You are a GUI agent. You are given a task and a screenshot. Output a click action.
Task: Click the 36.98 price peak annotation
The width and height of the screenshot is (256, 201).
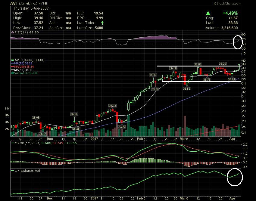tap(173, 68)
